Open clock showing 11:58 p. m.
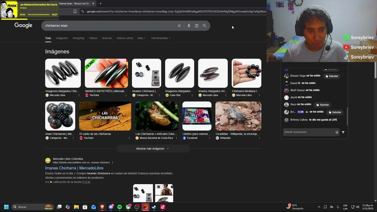The width and height of the screenshot is (377, 212). point(368,207)
